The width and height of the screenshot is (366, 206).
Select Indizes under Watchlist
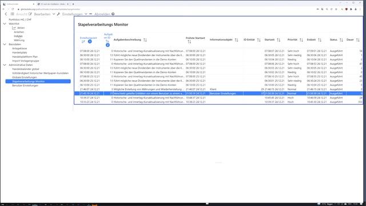pyautogui.click(x=18, y=36)
